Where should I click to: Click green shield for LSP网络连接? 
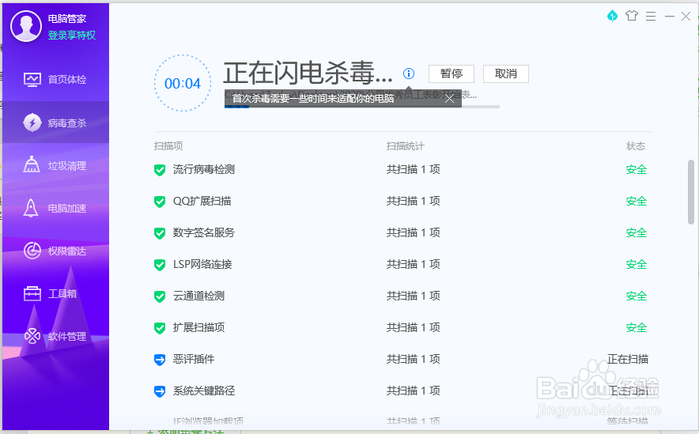tap(160, 265)
